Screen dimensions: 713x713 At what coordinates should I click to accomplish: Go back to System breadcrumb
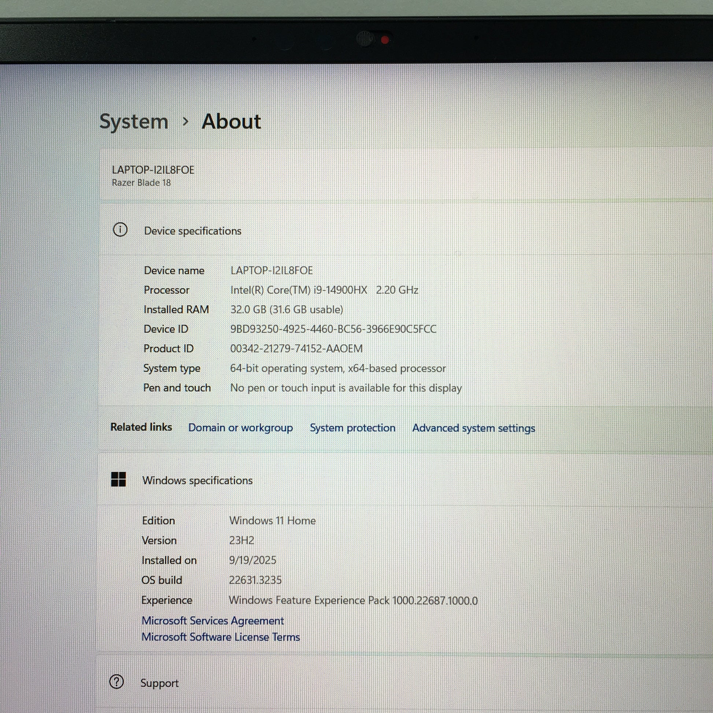click(x=134, y=121)
